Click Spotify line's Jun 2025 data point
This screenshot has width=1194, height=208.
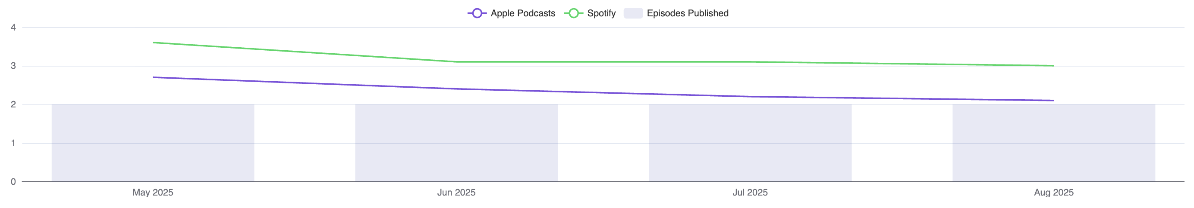pyautogui.click(x=456, y=61)
